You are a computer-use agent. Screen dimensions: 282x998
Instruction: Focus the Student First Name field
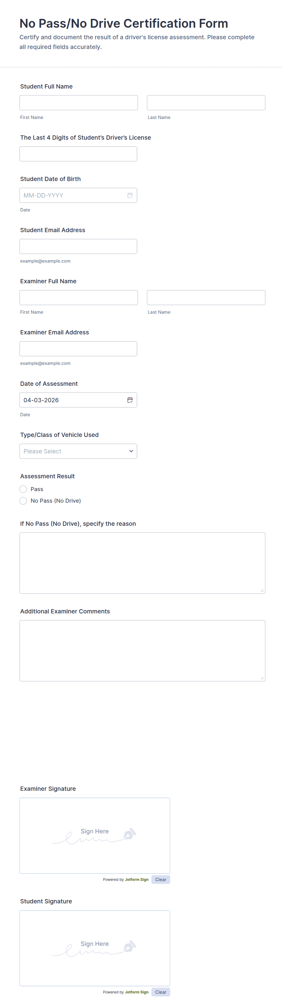click(79, 103)
